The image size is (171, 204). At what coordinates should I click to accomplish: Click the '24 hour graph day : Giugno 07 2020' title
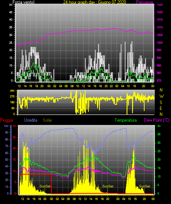click(95, 2)
